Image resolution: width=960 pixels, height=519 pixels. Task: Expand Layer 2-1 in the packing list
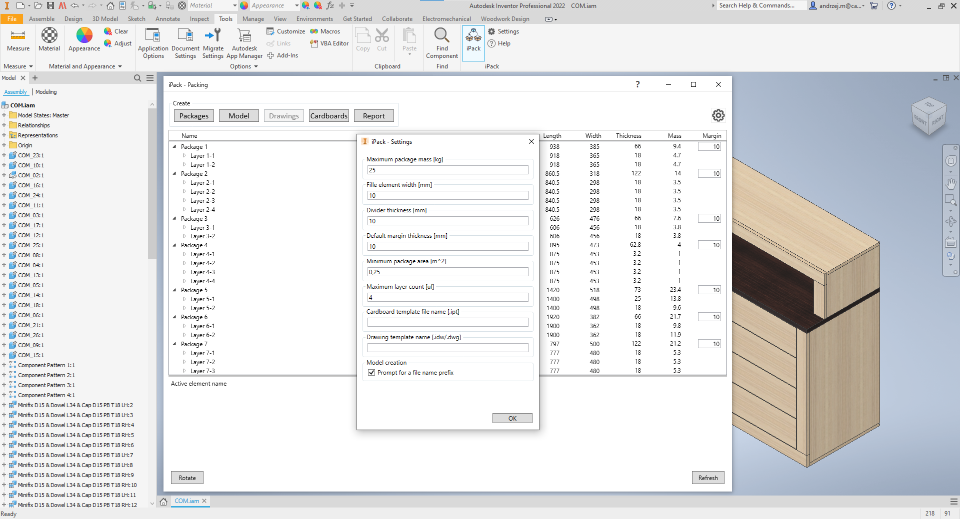tap(184, 183)
